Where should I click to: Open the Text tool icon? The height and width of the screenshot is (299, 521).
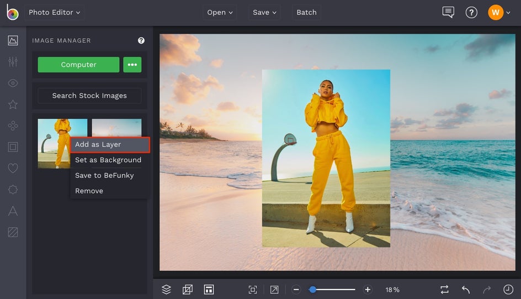coord(13,211)
